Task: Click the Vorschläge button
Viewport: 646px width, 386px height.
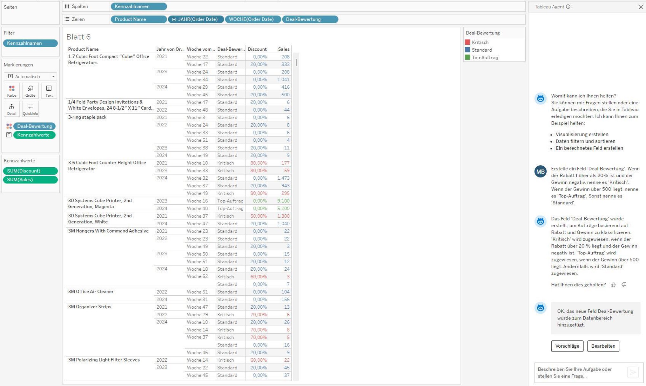Action: (x=567, y=346)
